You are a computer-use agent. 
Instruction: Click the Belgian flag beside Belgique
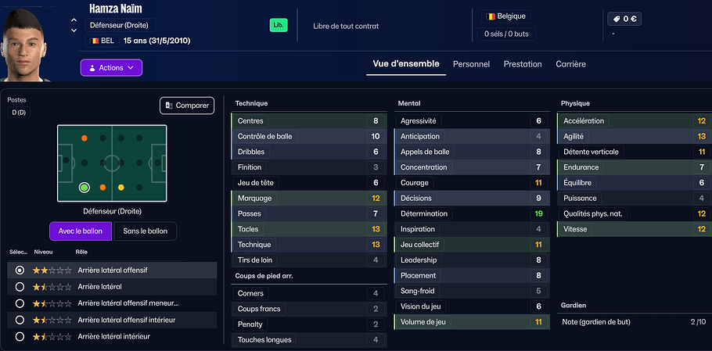[x=491, y=16]
